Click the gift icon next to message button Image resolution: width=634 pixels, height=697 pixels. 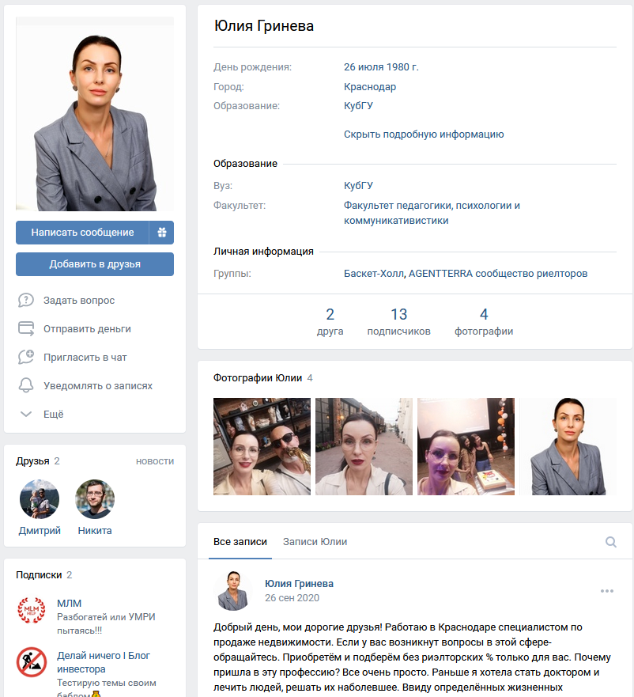162,233
